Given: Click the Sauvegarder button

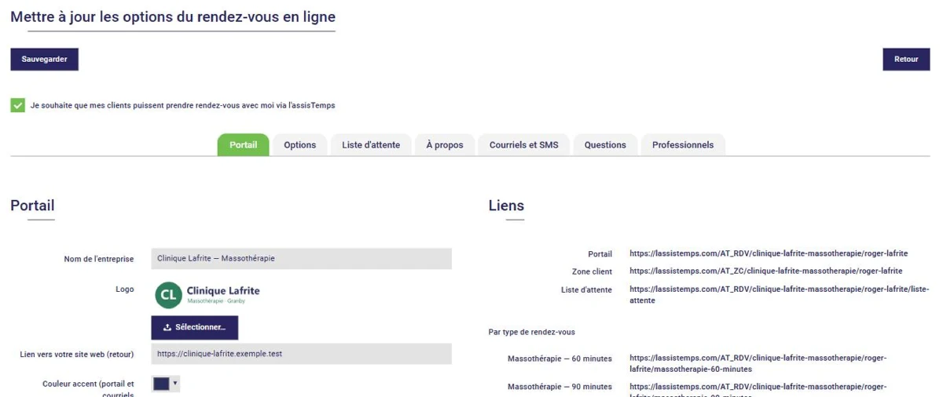Looking at the screenshot, I should point(44,60).
